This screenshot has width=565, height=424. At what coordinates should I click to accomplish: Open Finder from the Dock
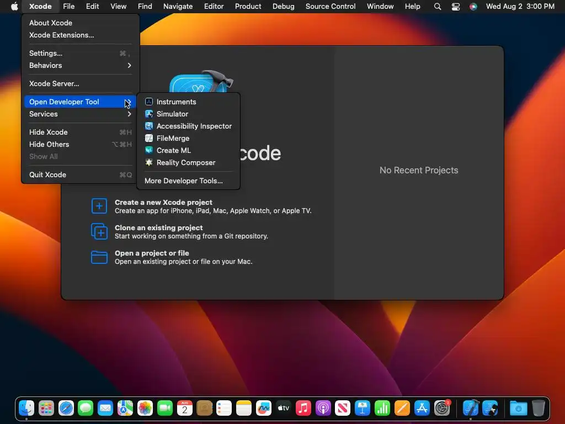pyautogui.click(x=26, y=408)
